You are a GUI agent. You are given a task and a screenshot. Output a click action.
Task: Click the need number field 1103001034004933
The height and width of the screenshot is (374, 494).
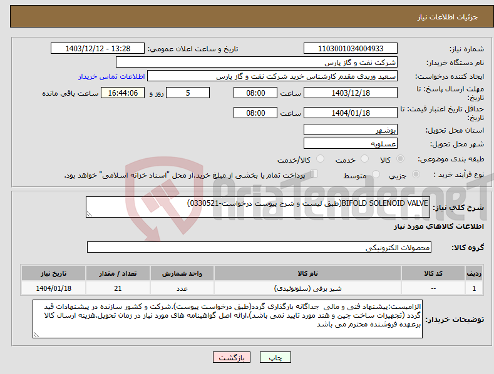point(351,49)
